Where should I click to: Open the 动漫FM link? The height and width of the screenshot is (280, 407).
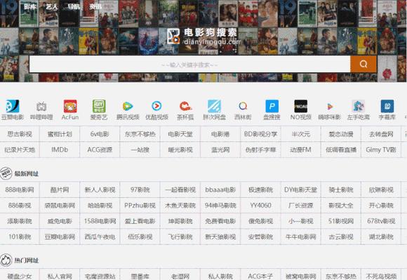tap(301, 150)
